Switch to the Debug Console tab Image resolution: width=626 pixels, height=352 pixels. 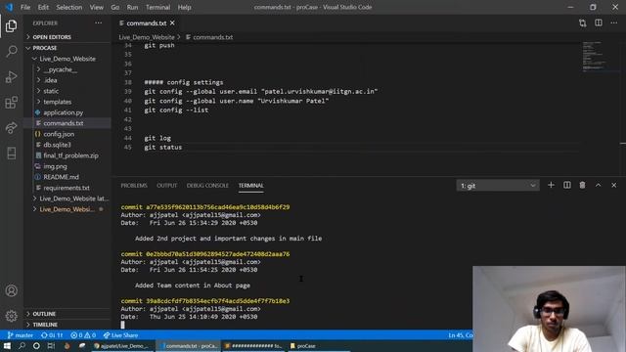click(x=207, y=186)
